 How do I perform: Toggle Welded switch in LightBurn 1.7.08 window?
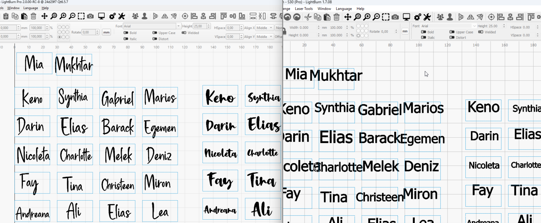(x=481, y=32)
